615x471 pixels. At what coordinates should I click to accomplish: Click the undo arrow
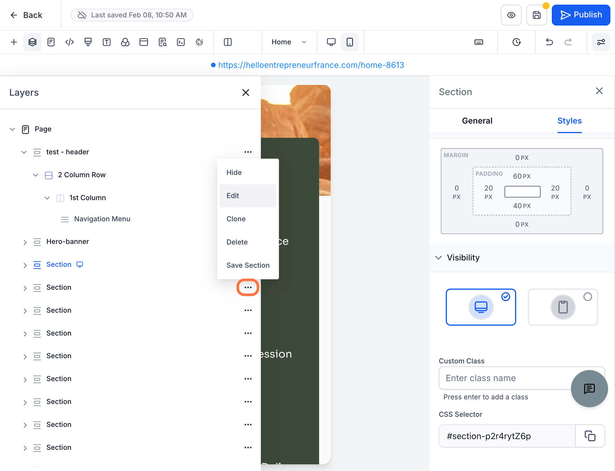pyautogui.click(x=549, y=42)
